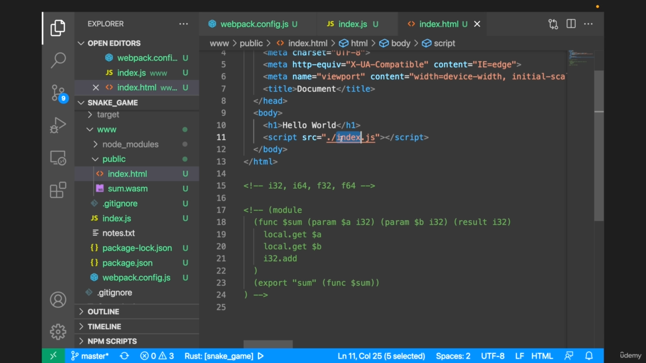Open the Manage settings gear

click(x=58, y=332)
